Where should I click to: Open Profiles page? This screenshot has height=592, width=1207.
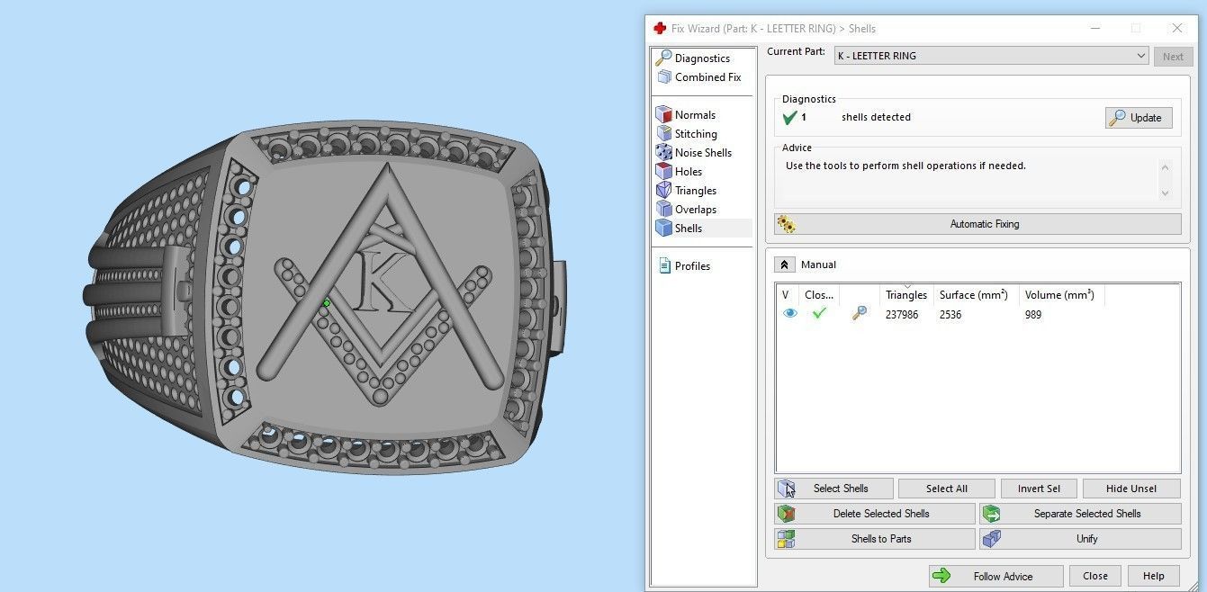coord(683,266)
